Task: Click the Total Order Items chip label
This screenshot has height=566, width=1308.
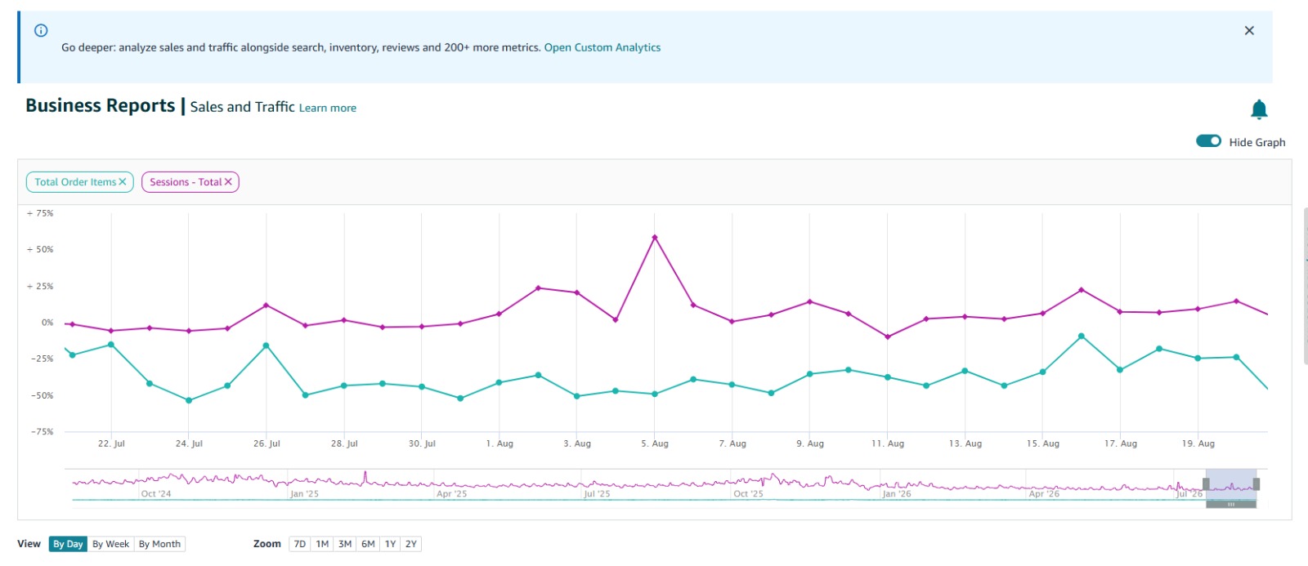Action: (75, 182)
